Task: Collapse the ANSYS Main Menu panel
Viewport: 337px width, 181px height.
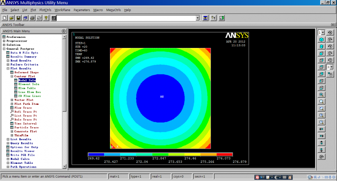Action: (64, 31)
